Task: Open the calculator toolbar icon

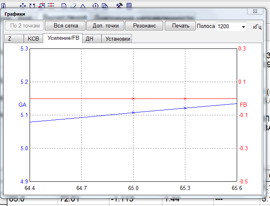Action: 129,5
